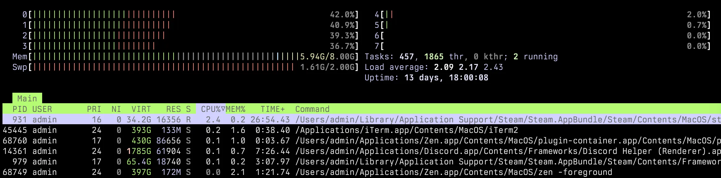
Task: Sort by the MEM% column header
Action: click(236, 109)
